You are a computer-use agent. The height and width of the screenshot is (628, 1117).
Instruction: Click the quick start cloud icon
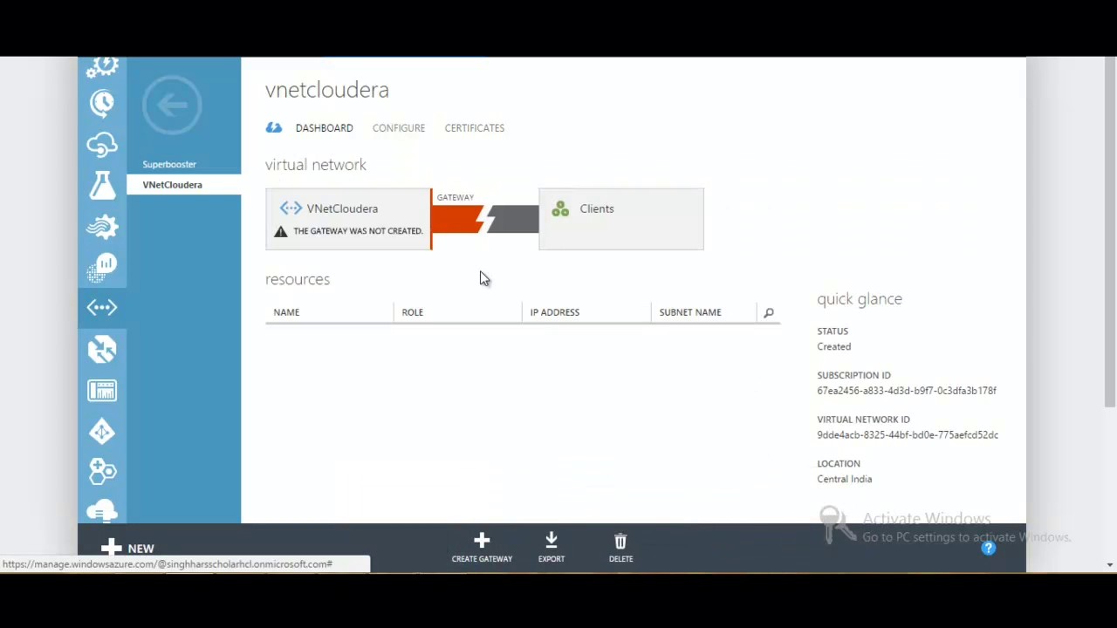pos(274,127)
